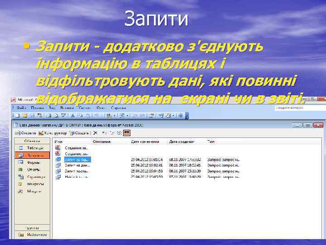This screenshot has height=245, width=326.
Task: Switch to Details view icon
Action: pos(127,132)
